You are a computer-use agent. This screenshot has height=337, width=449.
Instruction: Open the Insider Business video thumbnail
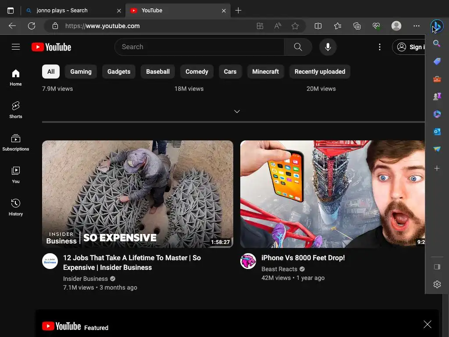point(137,194)
